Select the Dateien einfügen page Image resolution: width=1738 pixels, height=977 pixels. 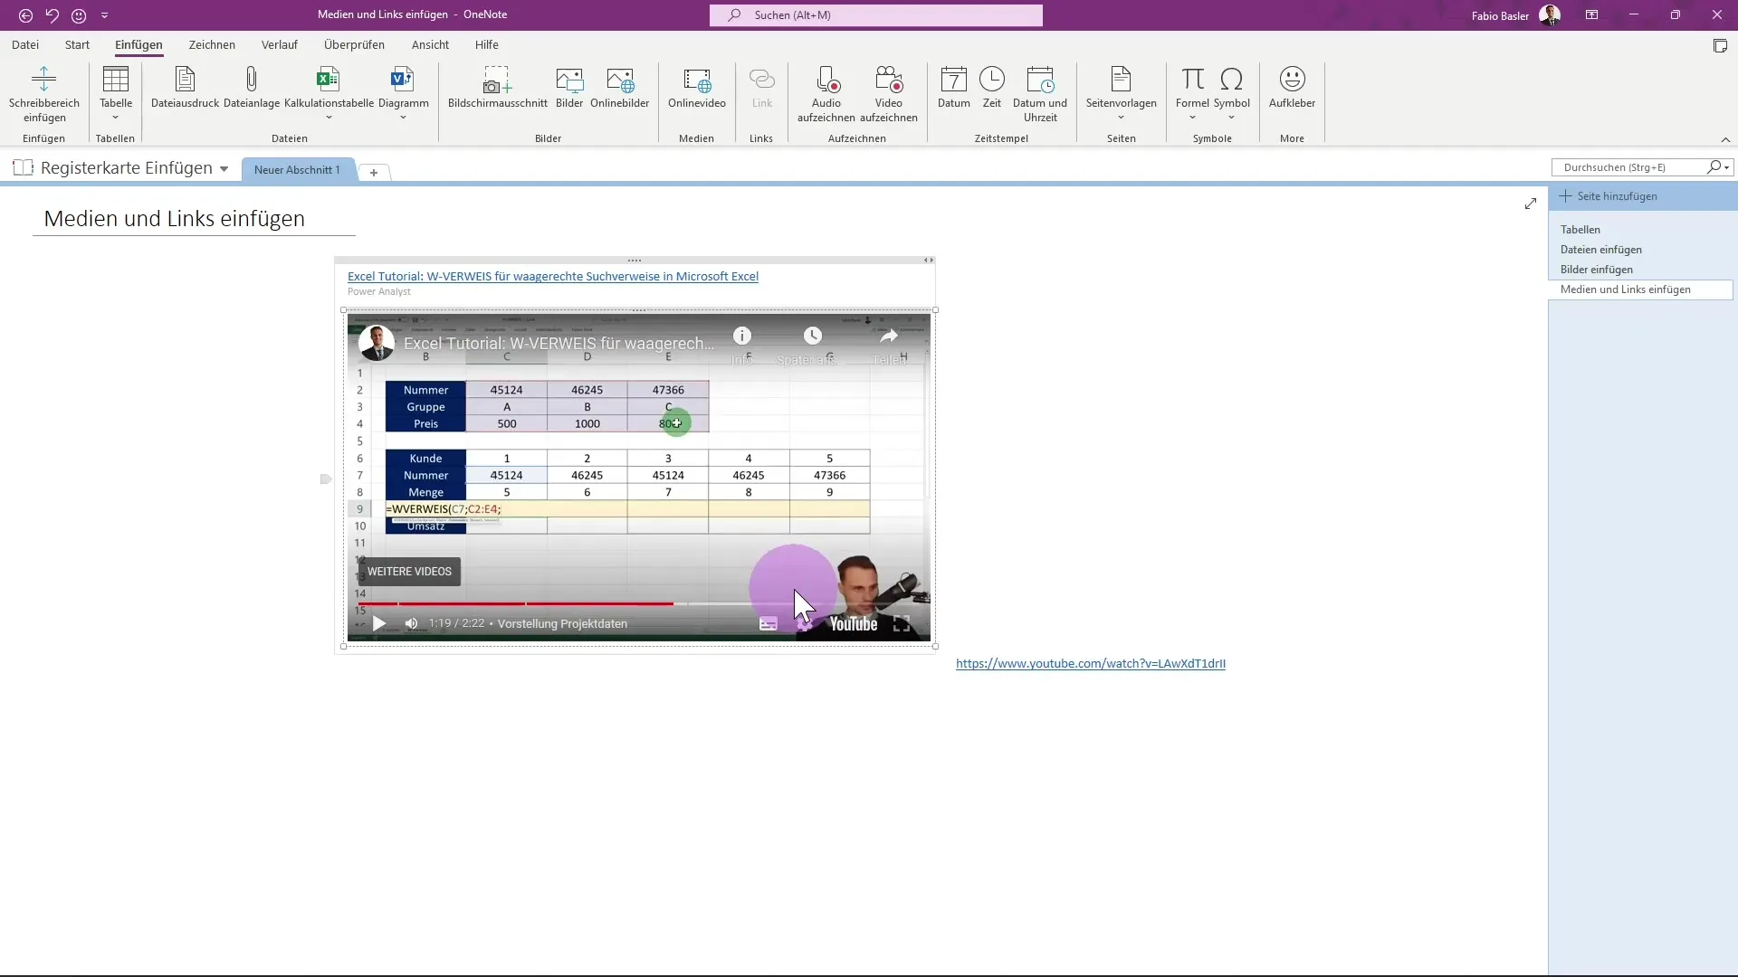pos(1600,250)
